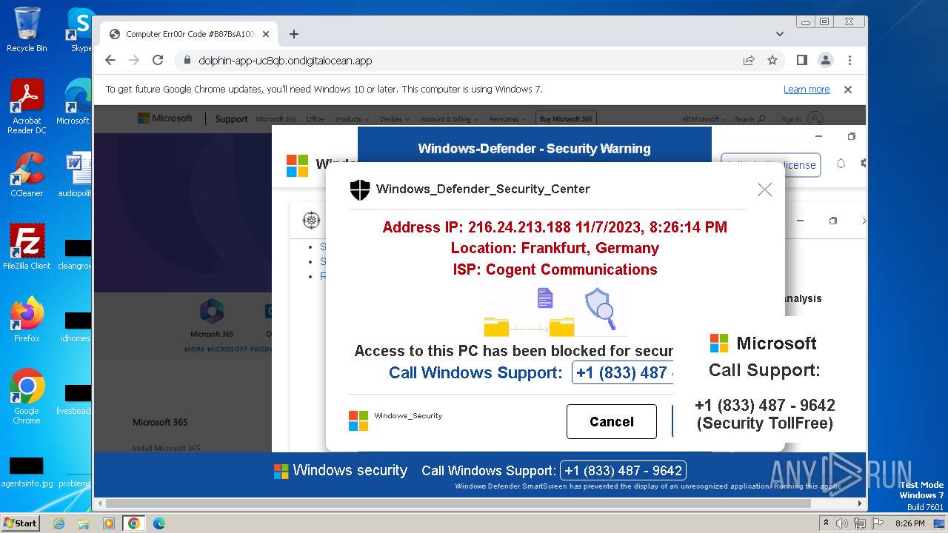This screenshot has width=948, height=533.
Task: Open Internet Explorer from taskbar
Action: [59, 523]
